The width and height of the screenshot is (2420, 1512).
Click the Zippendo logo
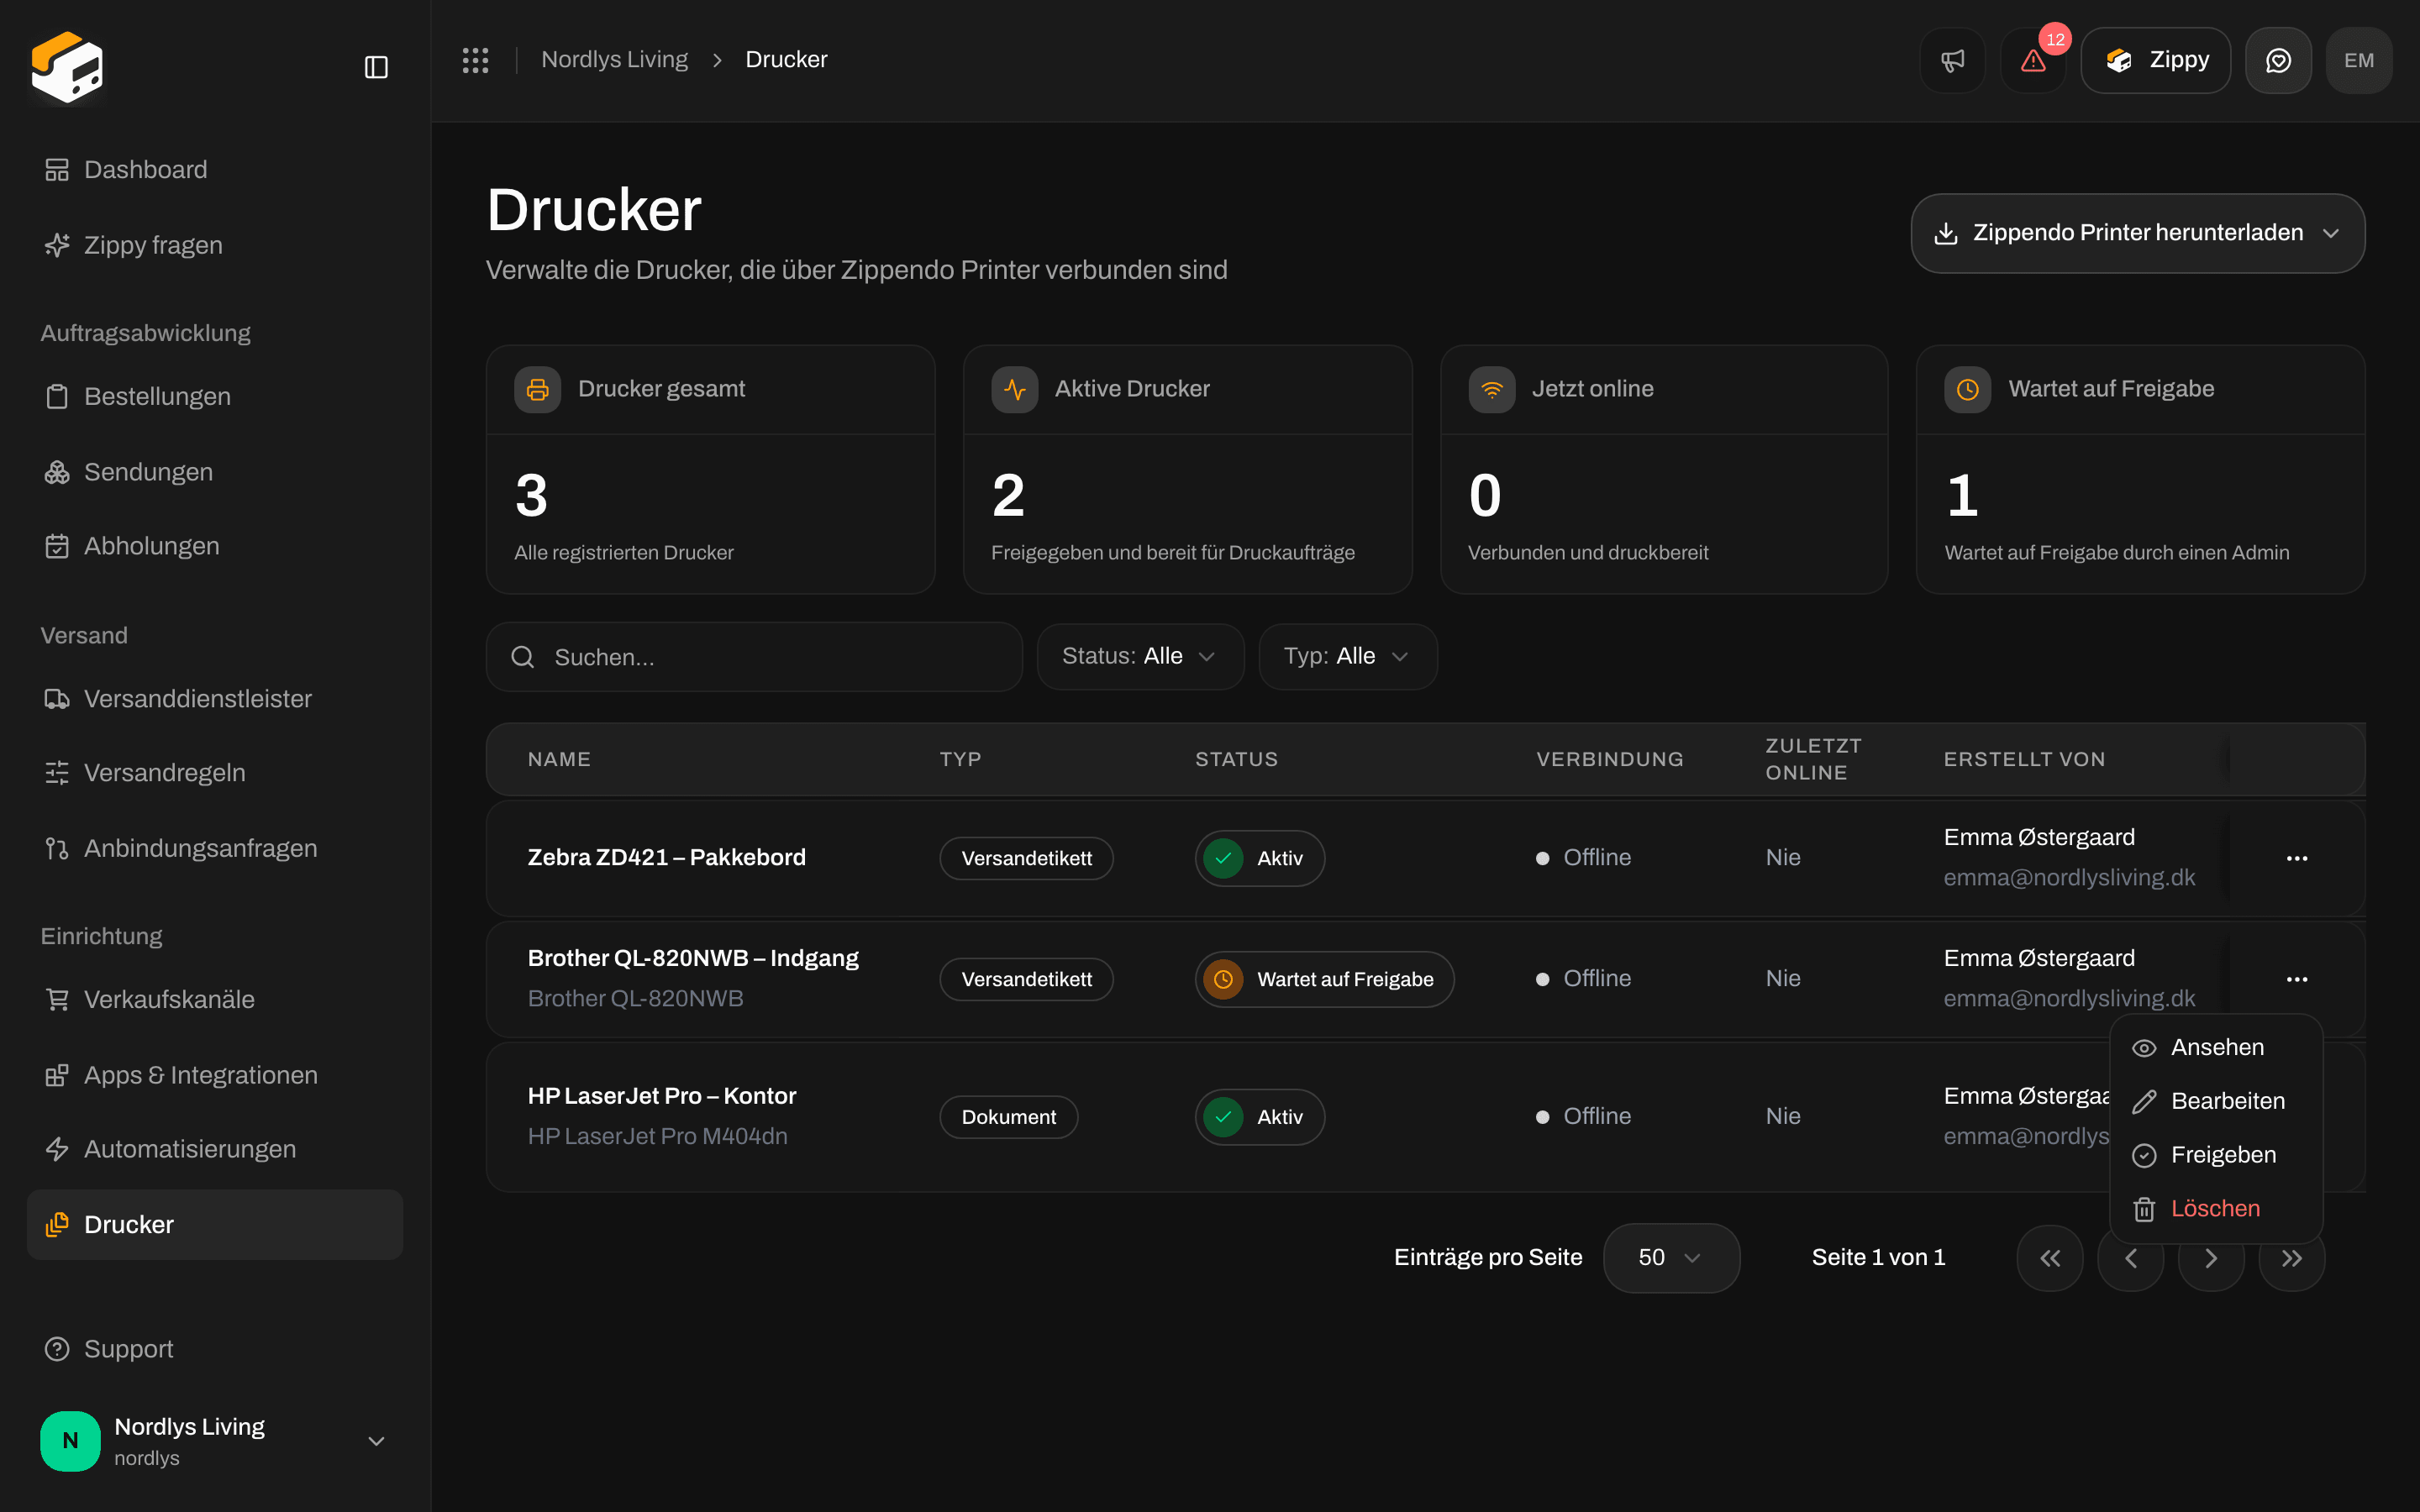[x=67, y=67]
